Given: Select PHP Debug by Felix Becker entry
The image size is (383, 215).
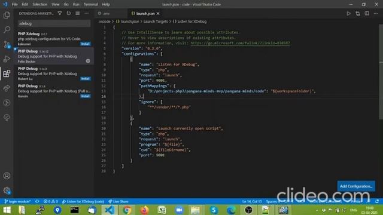Looking at the screenshot, I should [x=54, y=56].
